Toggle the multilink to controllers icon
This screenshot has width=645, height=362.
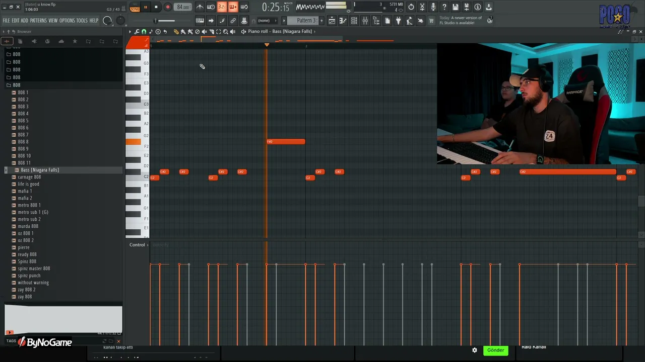tap(244, 21)
